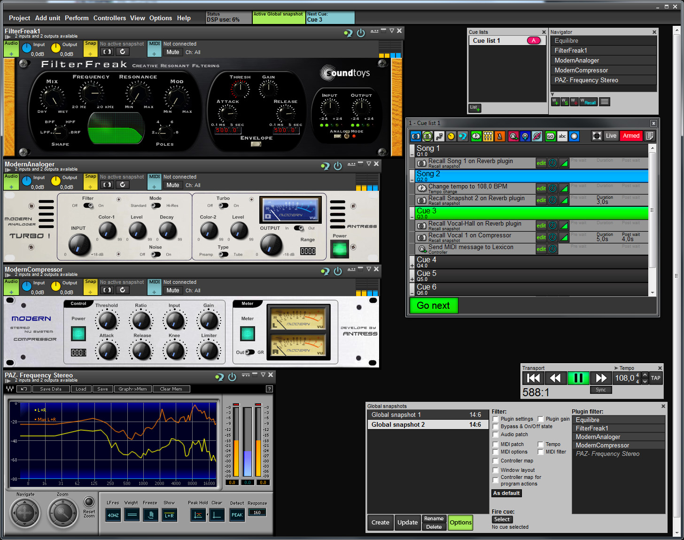Check the Tempo filter checkbox
Viewport: 684px width, 540px height.
(x=541, y=445)
